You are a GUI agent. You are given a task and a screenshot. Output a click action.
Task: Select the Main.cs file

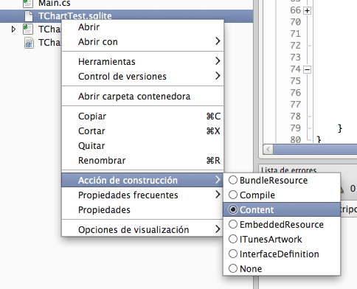55,3
